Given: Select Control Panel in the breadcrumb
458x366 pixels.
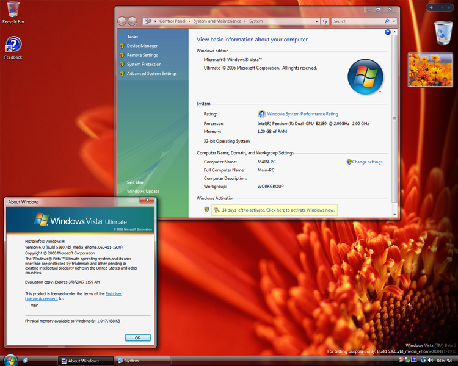Looking at the screenshot, I should pos(172,21).
